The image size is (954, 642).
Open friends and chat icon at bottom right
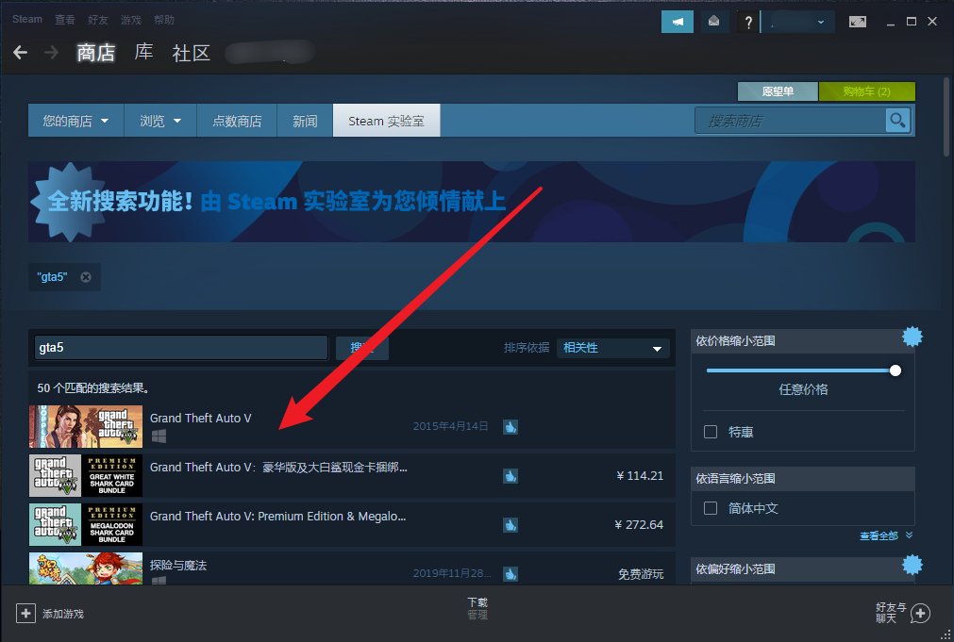[918, 613]
